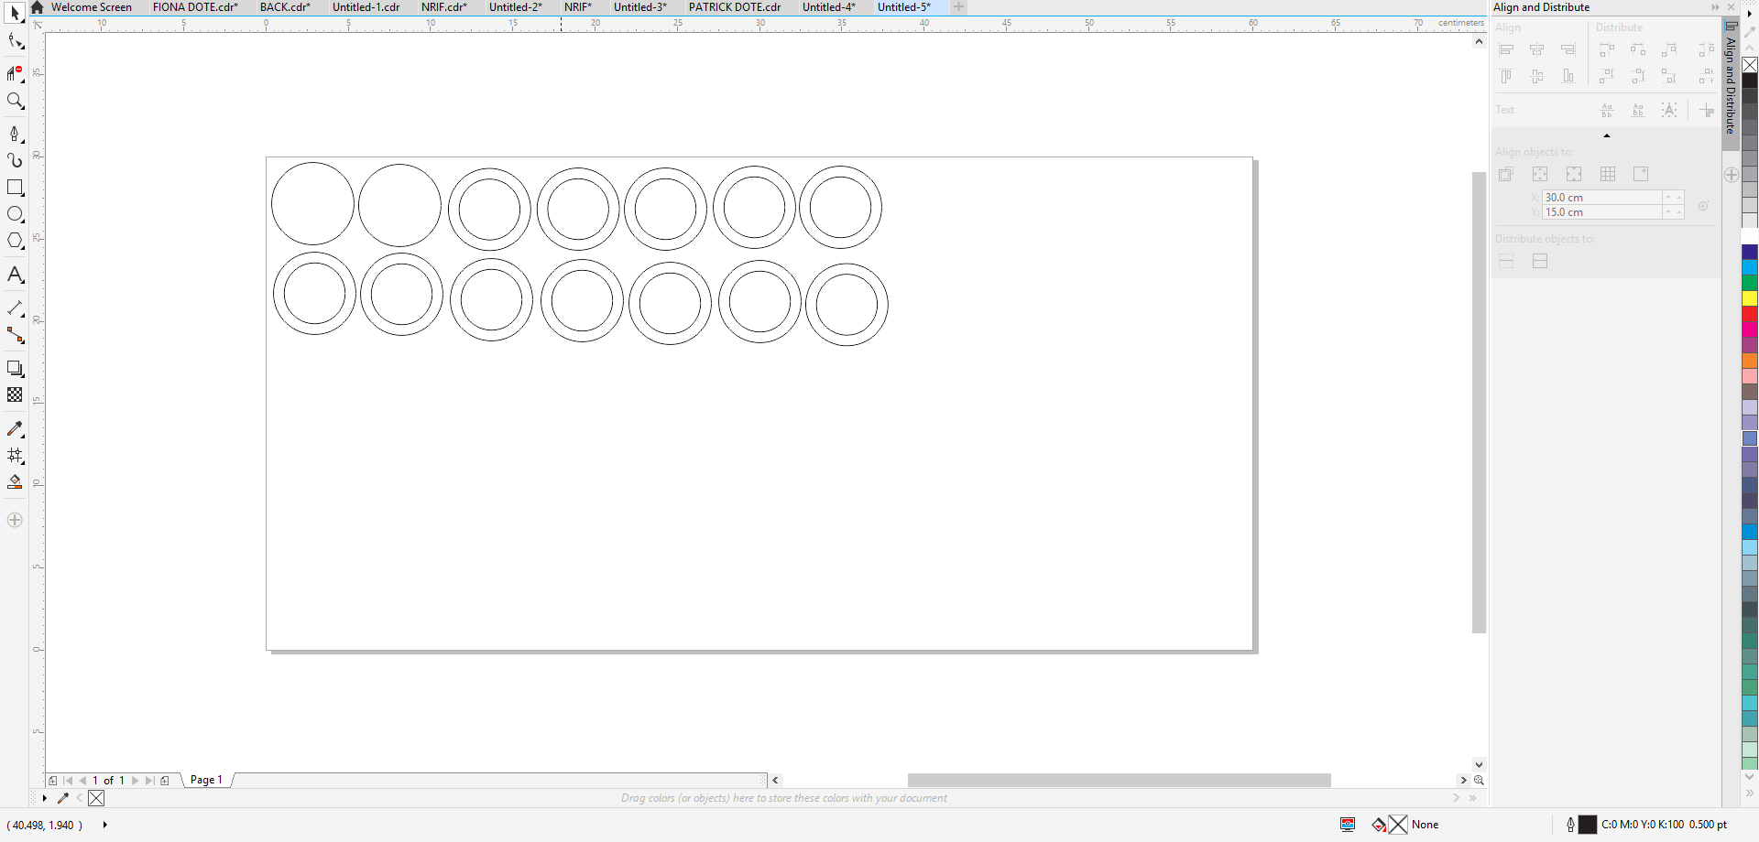Select the Text tool

(x=15, y=275)
